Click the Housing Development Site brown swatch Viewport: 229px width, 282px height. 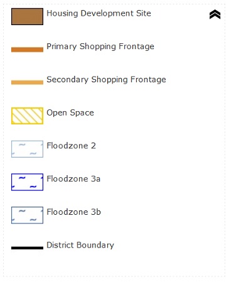(x=27, y=16)
